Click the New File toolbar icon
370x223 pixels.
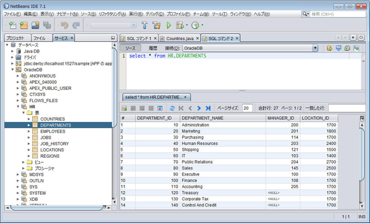[12, 25]
